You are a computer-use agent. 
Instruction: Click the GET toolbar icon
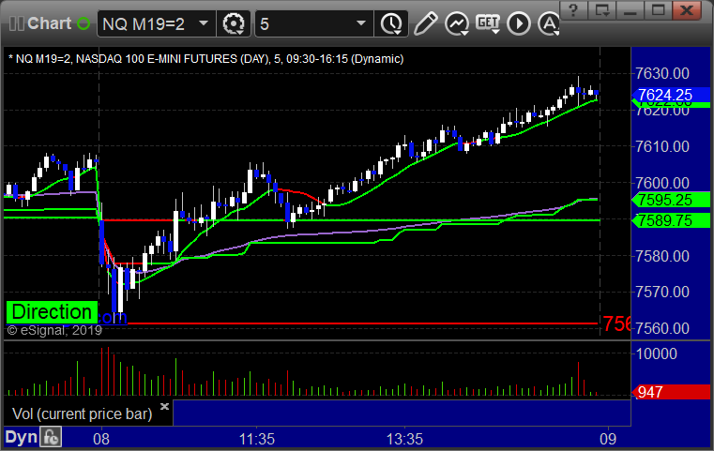point(488,23)
